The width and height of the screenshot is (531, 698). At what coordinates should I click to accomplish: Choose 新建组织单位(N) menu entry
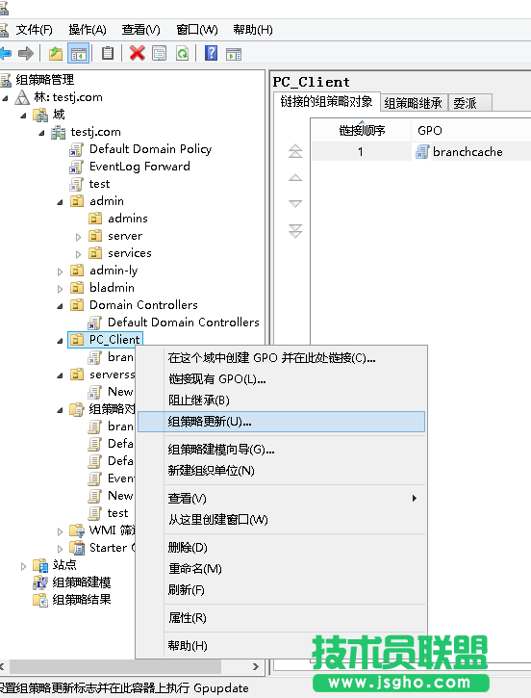click(x=281, y=471)
